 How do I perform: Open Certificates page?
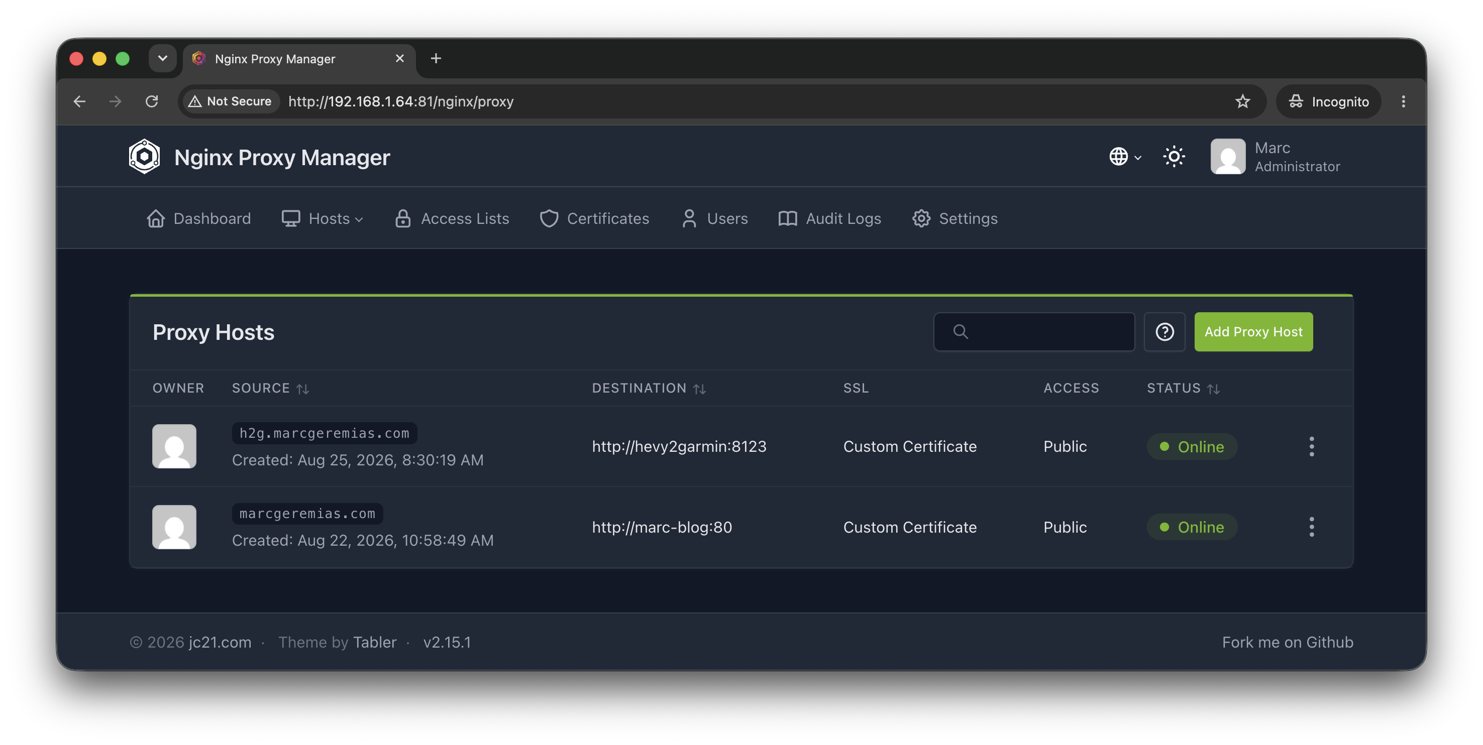[x=595, y=218]
